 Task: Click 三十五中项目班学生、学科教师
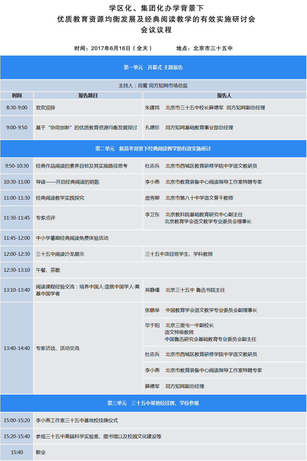point(179,254)
